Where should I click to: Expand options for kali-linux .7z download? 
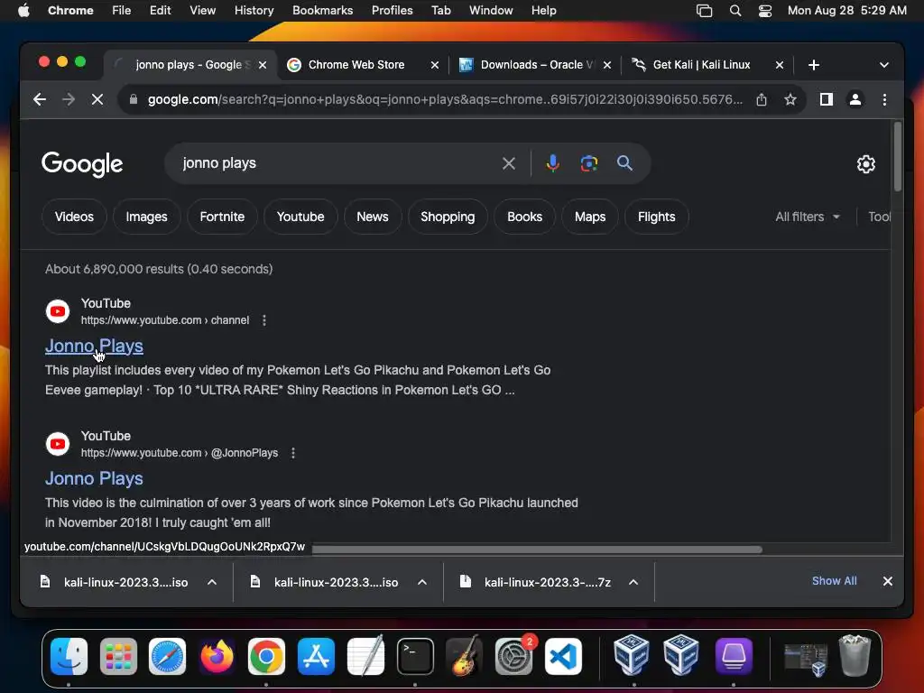click(x=633, y=582)
